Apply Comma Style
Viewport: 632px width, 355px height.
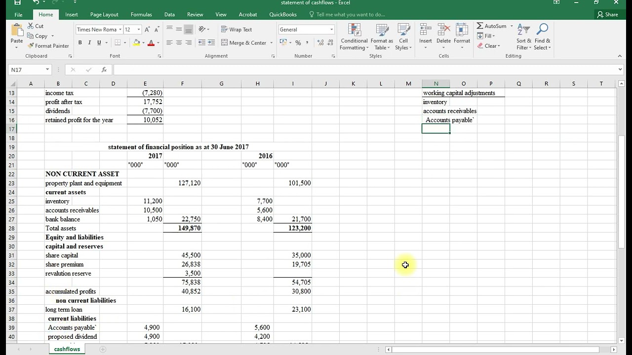(x=307, y=43)
